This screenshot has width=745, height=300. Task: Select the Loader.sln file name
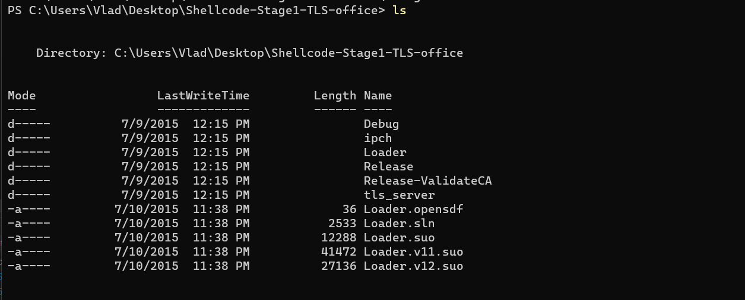(x=399, y=224)
